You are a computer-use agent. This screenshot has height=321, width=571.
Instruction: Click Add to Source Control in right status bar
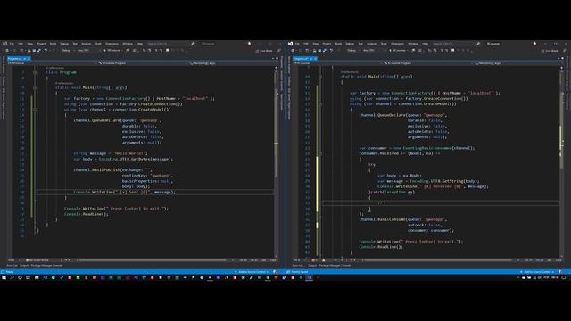tap(537, 272)
